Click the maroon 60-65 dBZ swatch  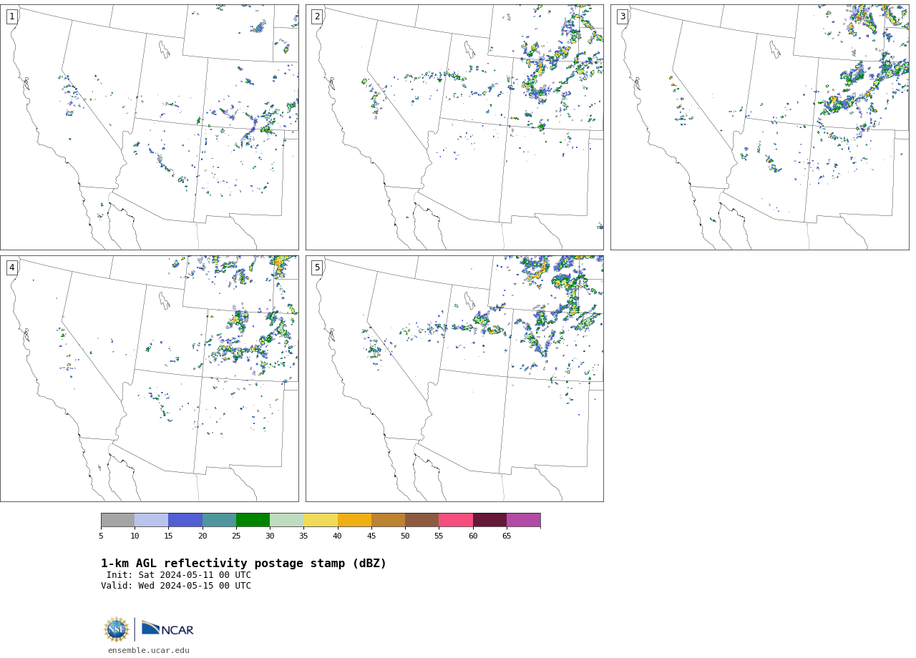[x=489, y=520]
